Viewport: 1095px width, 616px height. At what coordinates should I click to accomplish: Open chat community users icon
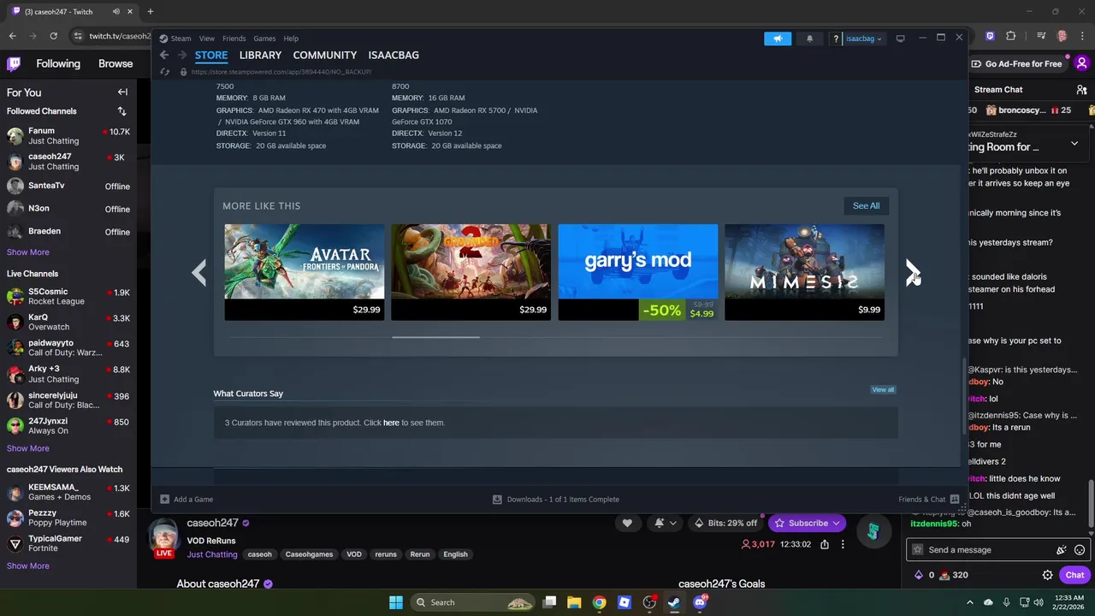(x=1082, y=90)
